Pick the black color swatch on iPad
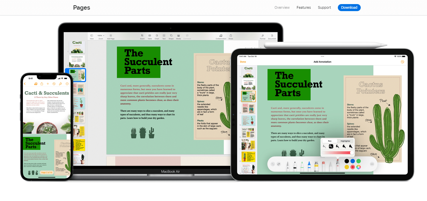The width and height of the screenshot is (427, 201). (347, 161)
